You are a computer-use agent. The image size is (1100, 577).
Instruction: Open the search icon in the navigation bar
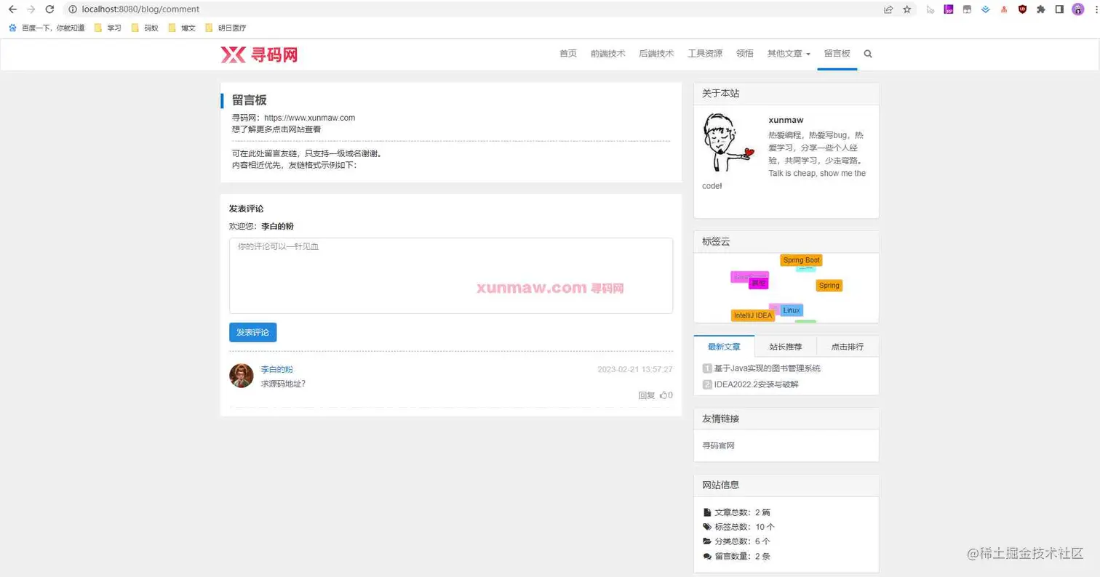[x=866, y=54]
